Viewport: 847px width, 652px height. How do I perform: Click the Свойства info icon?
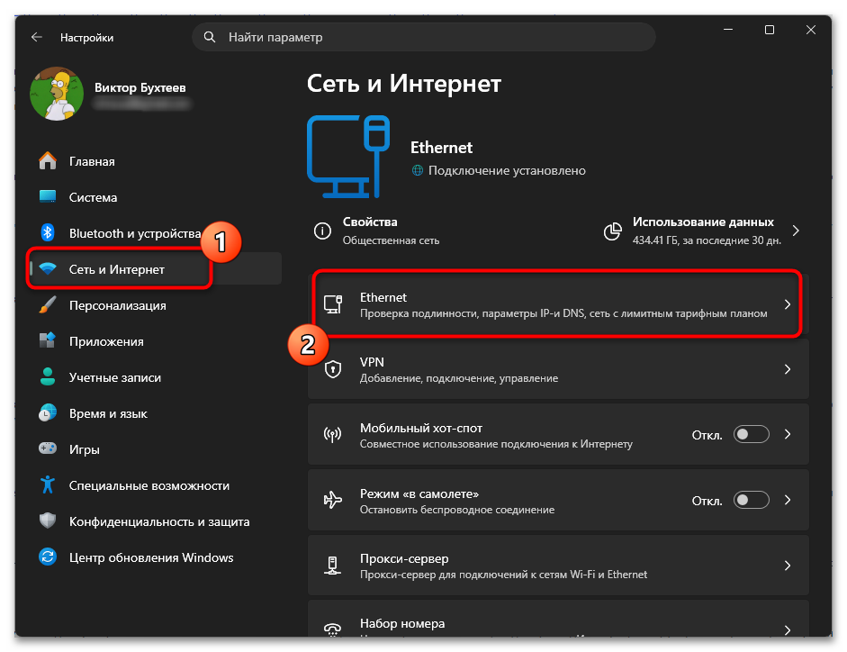(322, 231)
